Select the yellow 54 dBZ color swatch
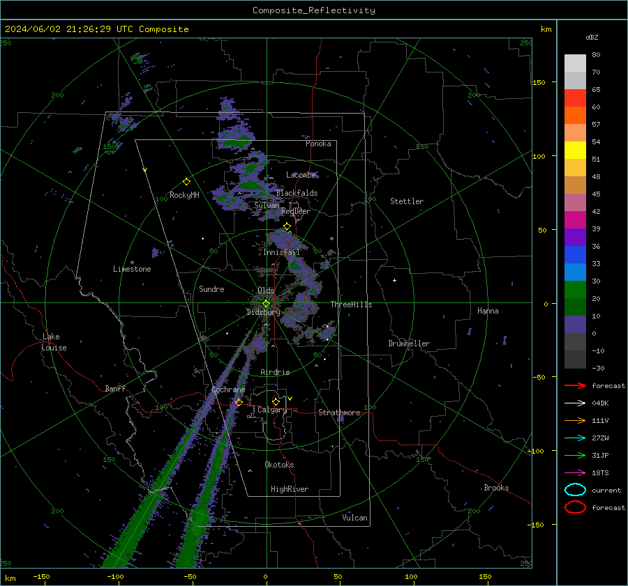628x586 pixels. click(x=575, y=151)
